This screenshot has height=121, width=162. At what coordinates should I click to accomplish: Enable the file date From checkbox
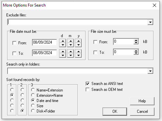14,43
